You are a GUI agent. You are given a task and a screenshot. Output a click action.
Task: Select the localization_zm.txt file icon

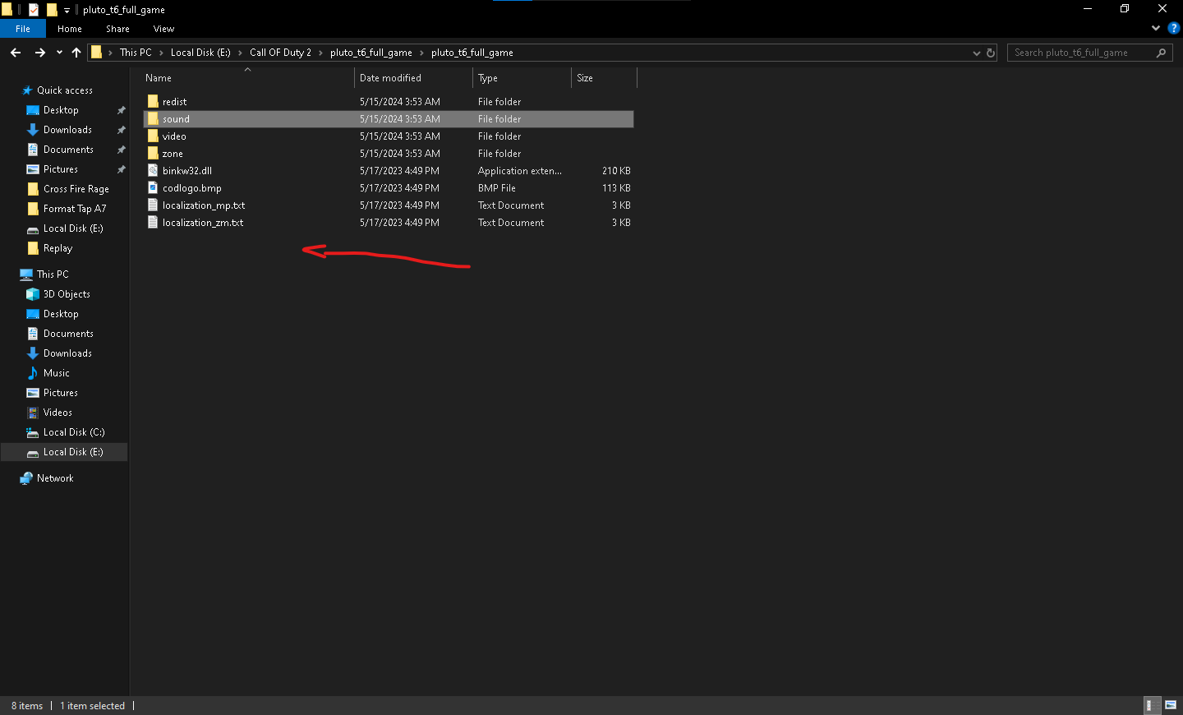click(x=153, y=223)
